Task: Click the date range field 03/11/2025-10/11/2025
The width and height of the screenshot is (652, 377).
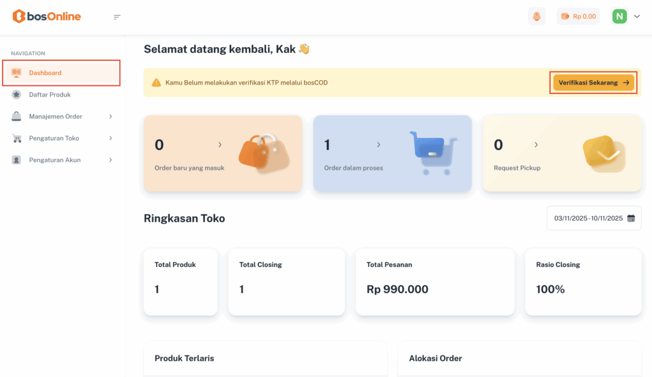Action: (x=588, y=218)
